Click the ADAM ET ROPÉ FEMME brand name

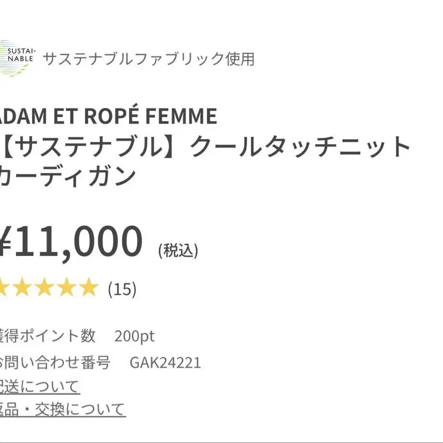point(108,116)
